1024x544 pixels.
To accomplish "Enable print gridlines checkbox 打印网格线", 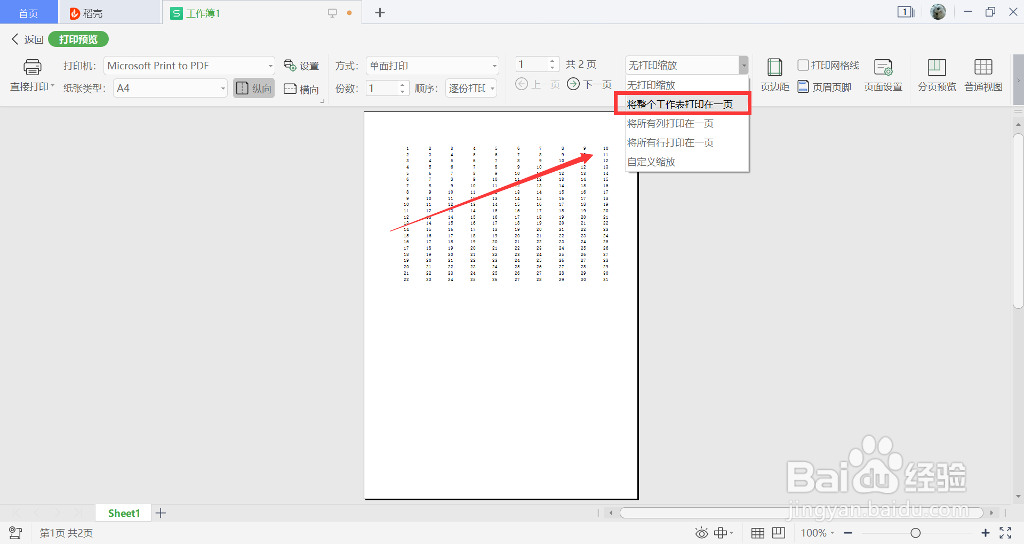I will pos(803,65).
